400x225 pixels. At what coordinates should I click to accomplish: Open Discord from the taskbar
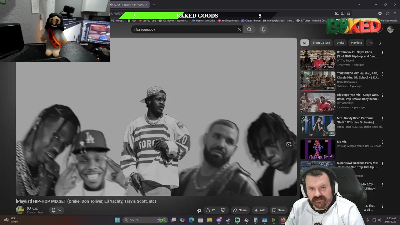(219, 220)
